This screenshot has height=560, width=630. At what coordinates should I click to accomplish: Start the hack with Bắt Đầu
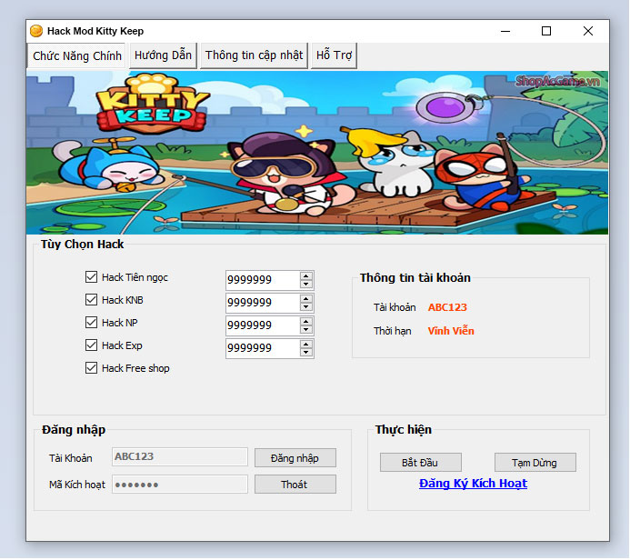coord(420,463)
